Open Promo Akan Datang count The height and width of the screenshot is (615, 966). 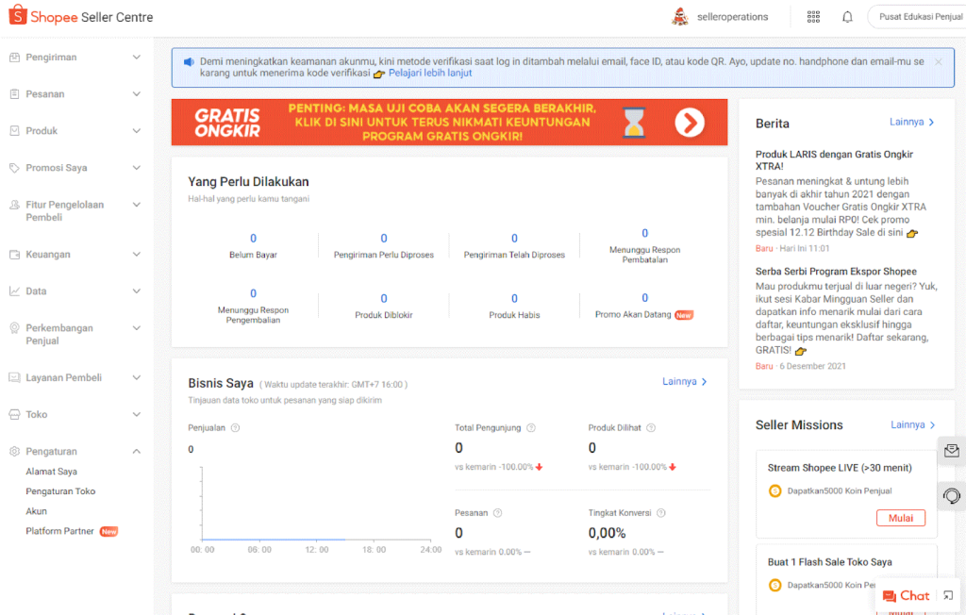pyautogui.click(x=645, y=298)
